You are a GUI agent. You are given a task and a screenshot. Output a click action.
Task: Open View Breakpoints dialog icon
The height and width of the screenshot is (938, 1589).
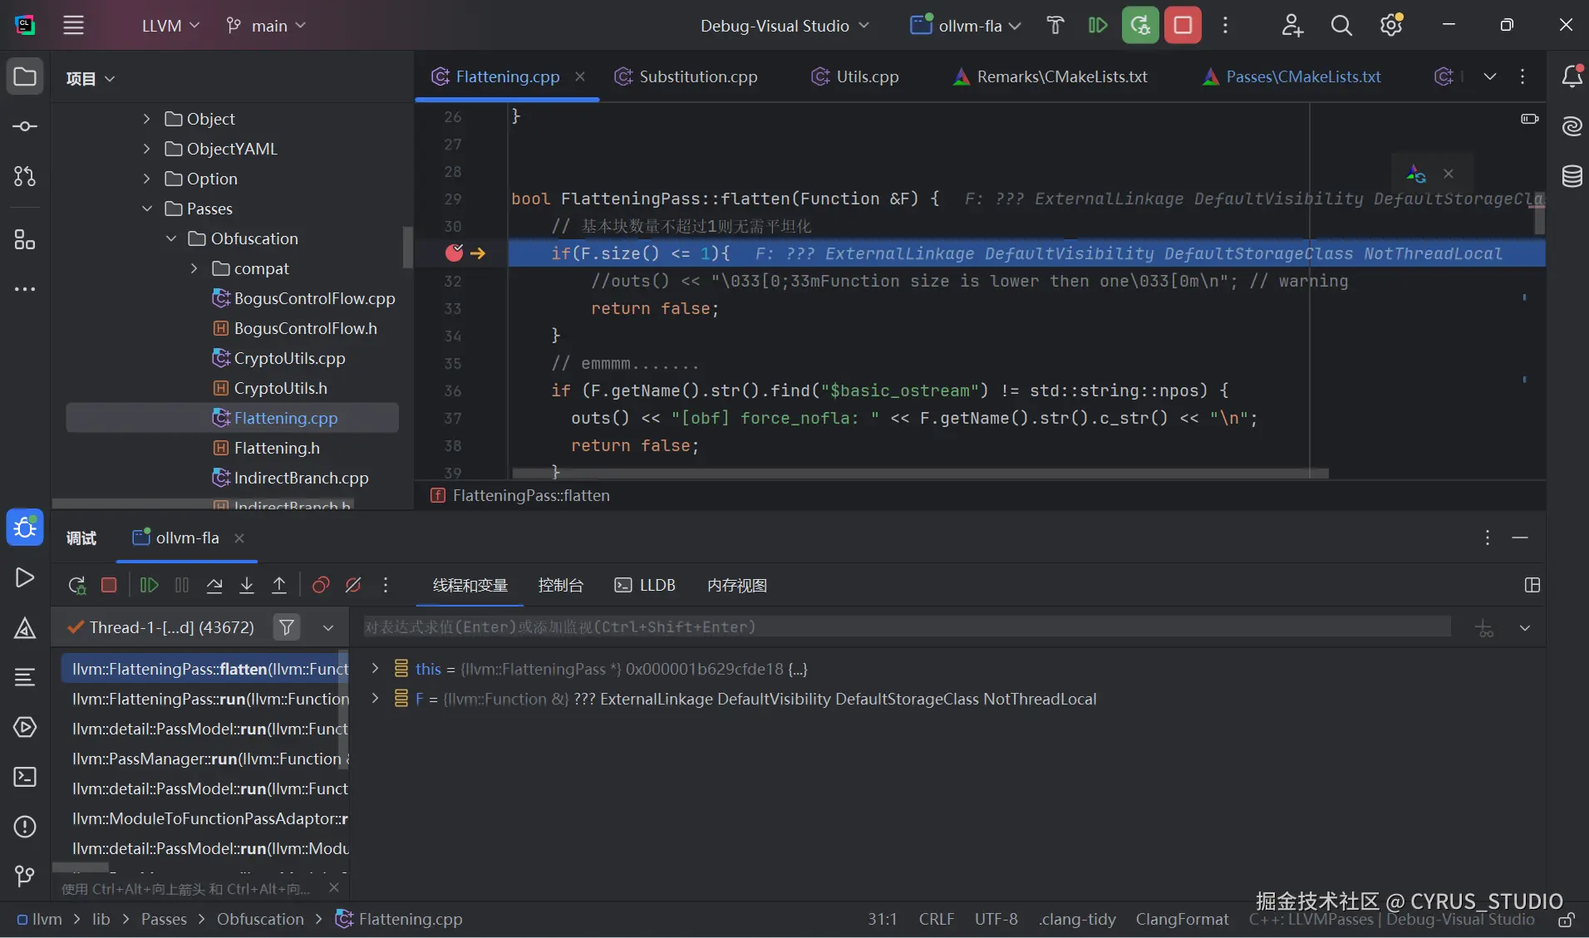coord(321,586)
